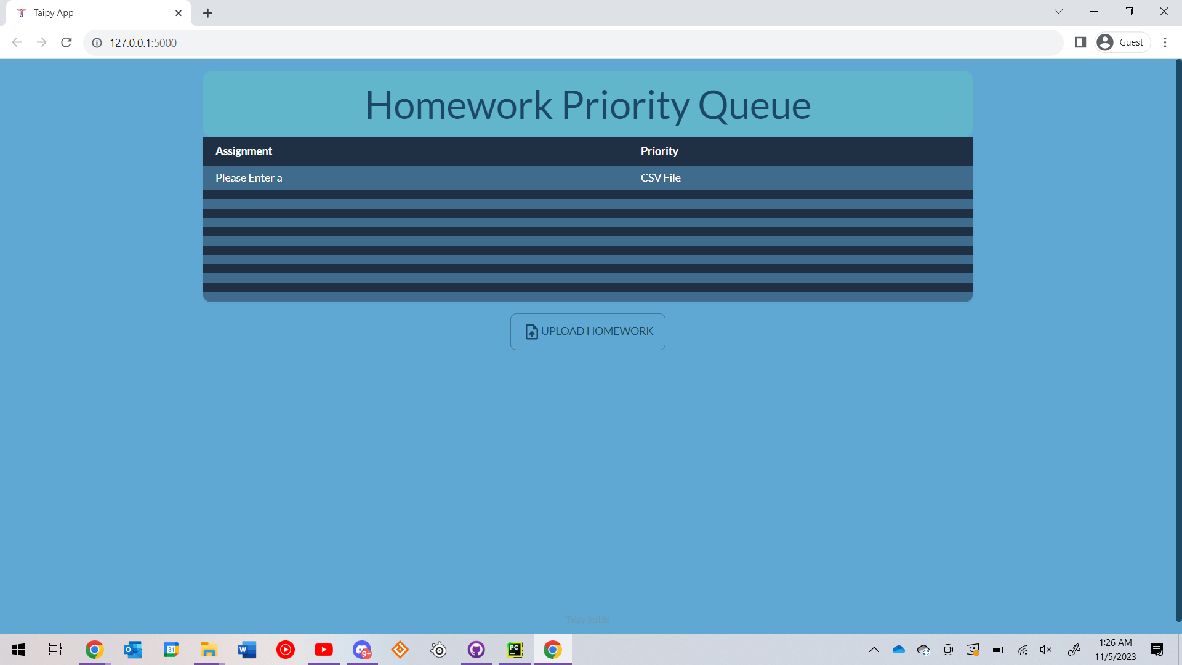The height and width of the screenshot is (665, 1182).
Task: View site information icon in address bar
Action: point(97,42)
